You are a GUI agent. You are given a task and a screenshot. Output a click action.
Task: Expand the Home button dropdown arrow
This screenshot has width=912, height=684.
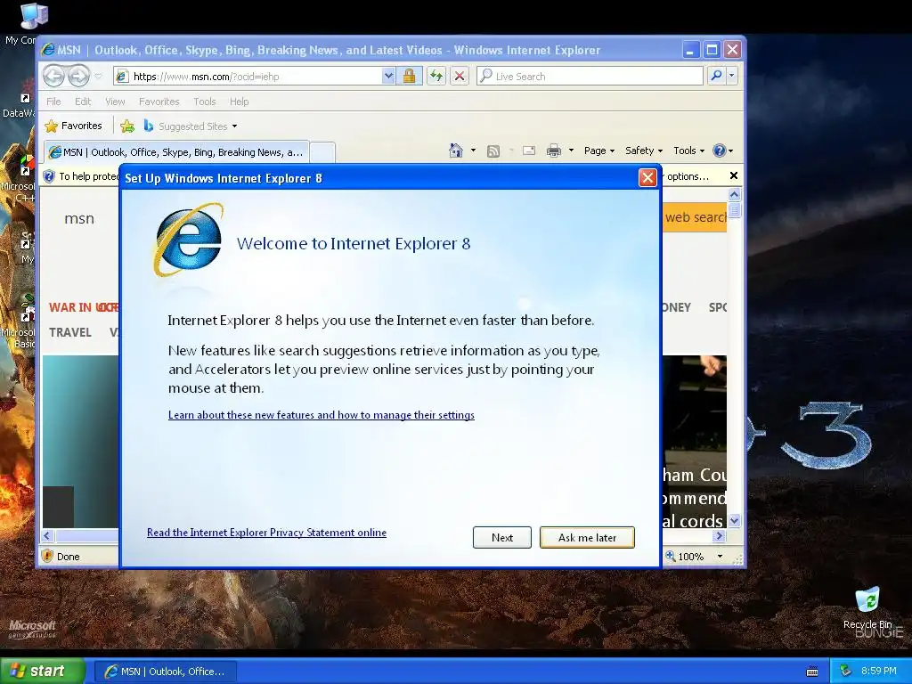tap(473, 151)
